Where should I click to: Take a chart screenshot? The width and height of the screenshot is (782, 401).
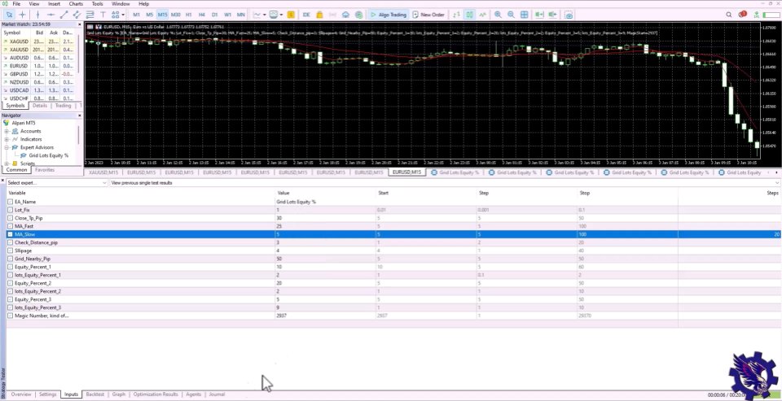point(569,15)
